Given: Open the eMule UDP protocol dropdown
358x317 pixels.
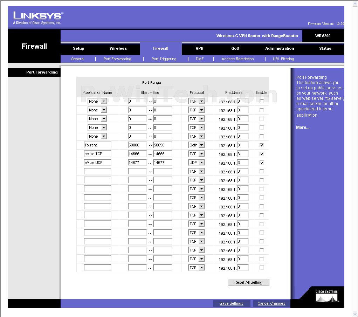Looking at the screenshot, I should (x=197, y=163).
